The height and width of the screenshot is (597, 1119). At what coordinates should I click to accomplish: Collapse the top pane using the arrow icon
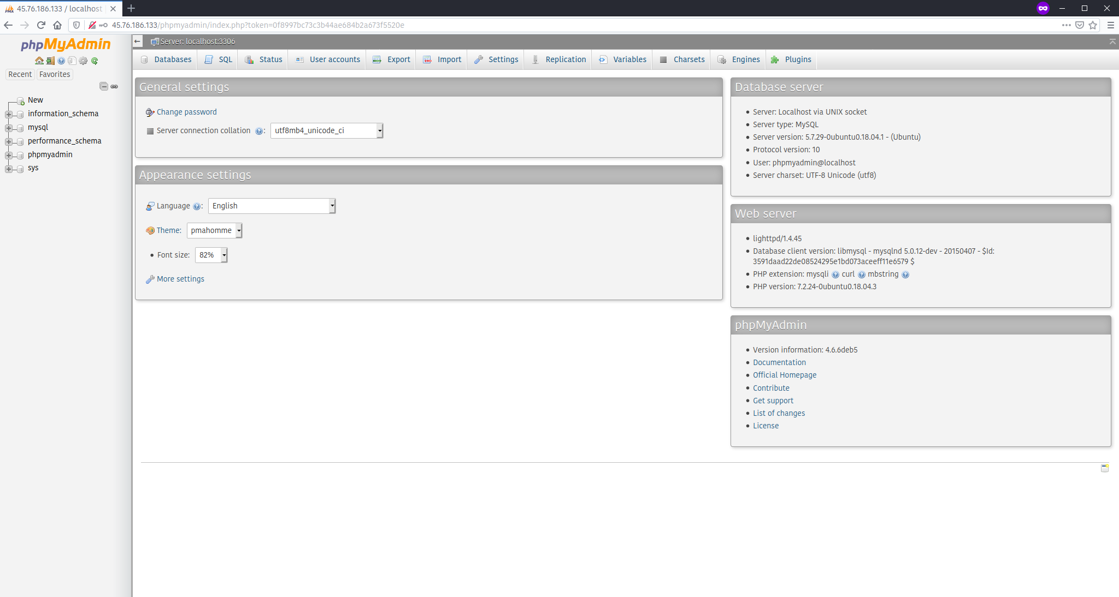1112,41
